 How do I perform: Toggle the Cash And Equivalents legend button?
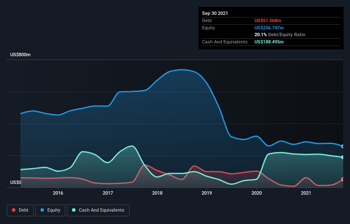click(98, 210)
